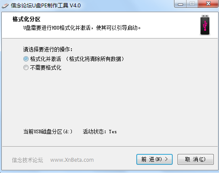This screenshot has height=173, width=219.
Task: Close the PE tool window
Action: point(208,4)
